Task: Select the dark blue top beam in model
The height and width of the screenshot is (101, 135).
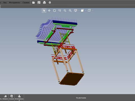Action: tap(65, 22)
